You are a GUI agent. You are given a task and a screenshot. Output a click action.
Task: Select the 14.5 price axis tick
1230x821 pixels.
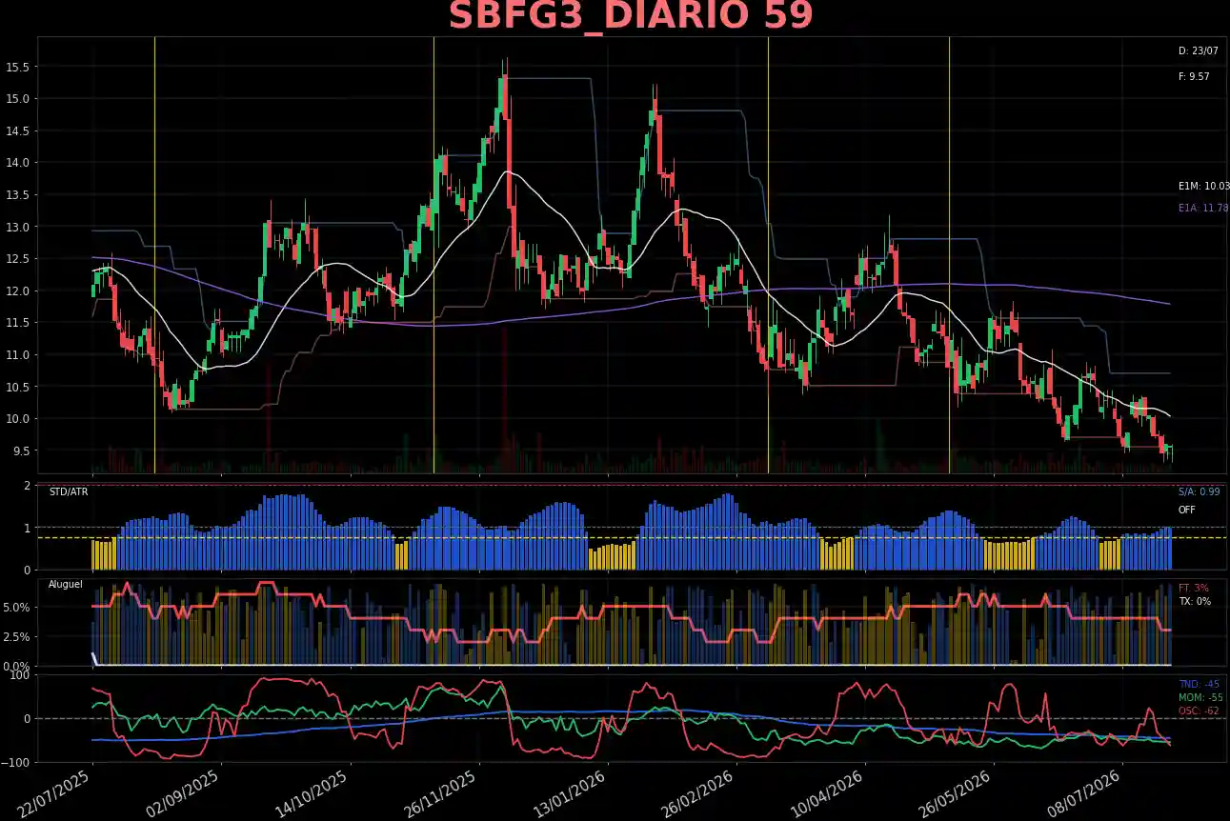click(x=17, y=130)
